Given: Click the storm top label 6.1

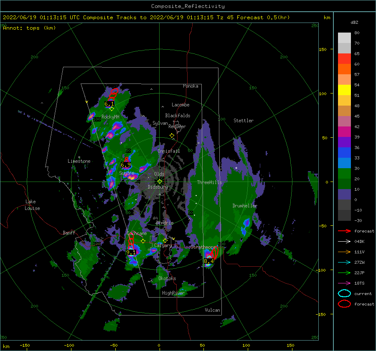Looking at the screenshot, I should 109,104.
